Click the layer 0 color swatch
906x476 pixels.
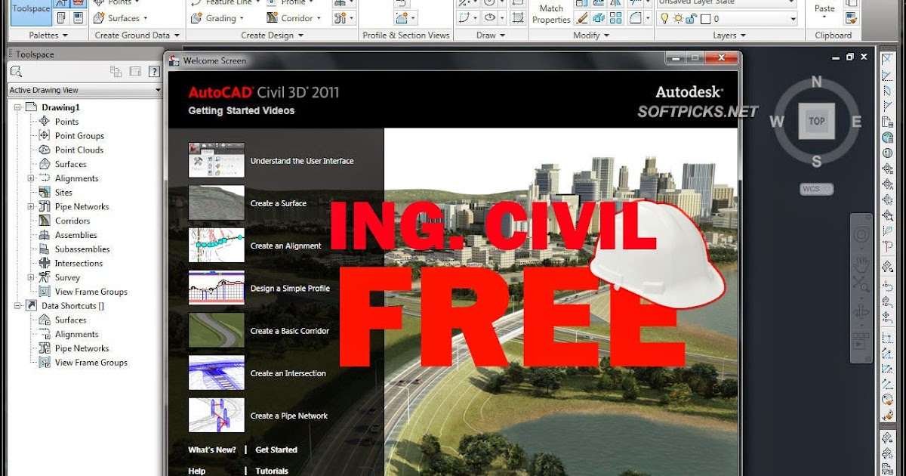coord(705,19)
